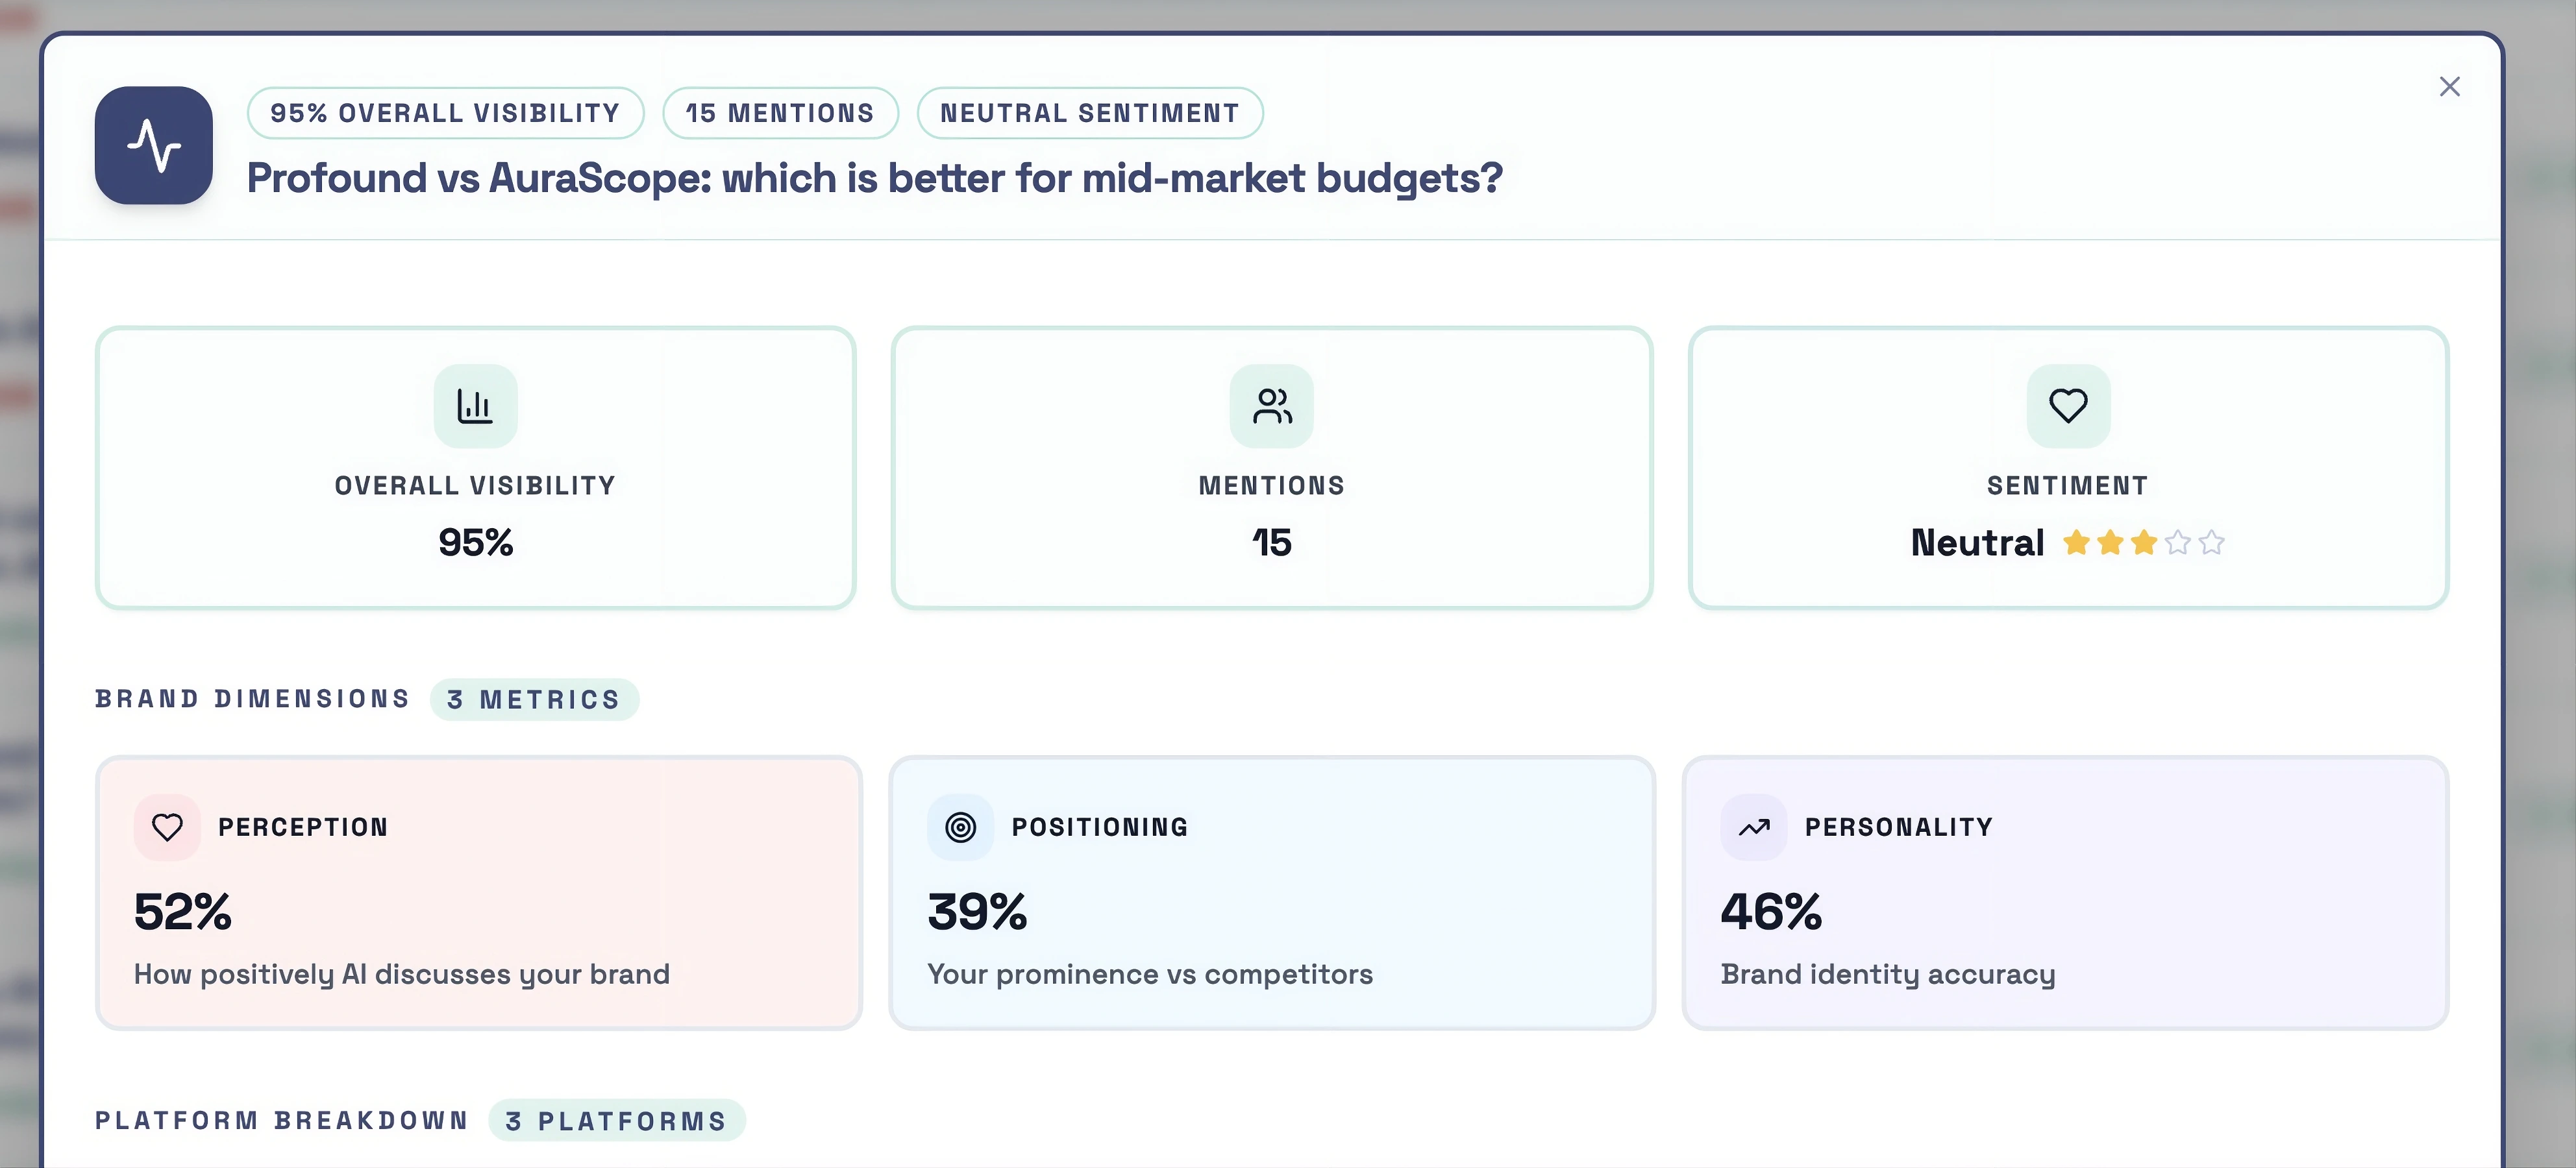Select the bar chart icon above Overall Visibility
The image size is (2576, 1168).
[475, 406]
